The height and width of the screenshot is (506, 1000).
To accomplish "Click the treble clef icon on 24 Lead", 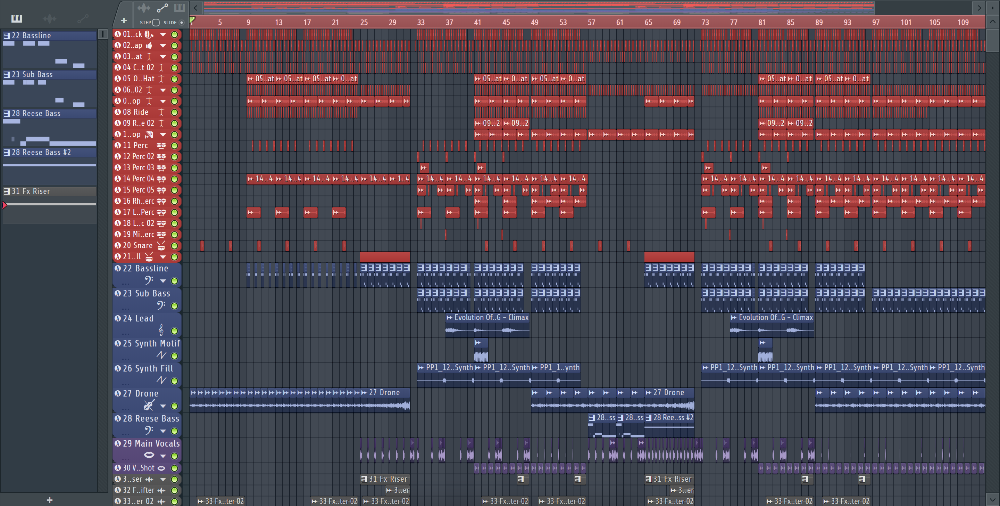I will coord(161,330).
